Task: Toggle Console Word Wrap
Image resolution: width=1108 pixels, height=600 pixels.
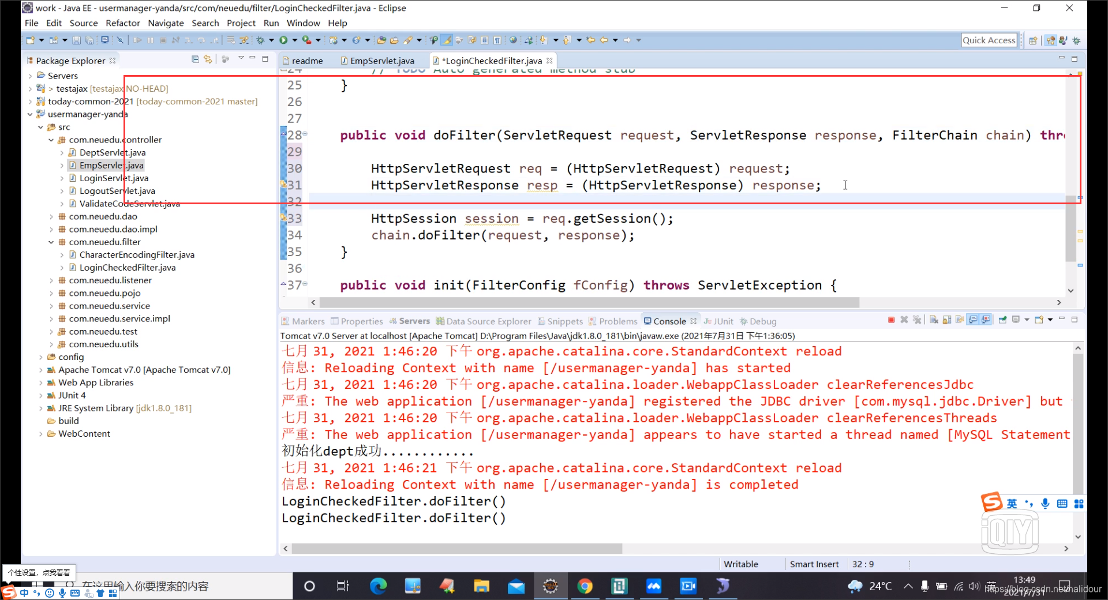Action: 960,320
